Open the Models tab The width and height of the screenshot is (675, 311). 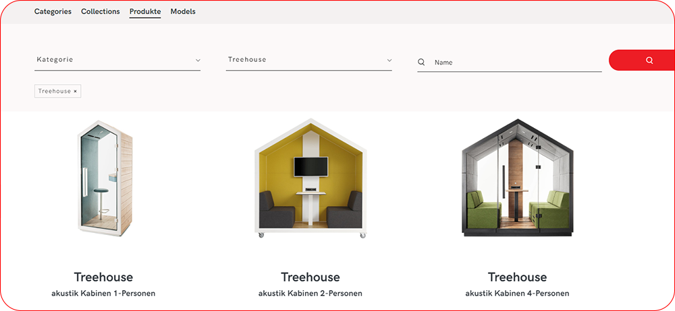click(x=183, y=11)
